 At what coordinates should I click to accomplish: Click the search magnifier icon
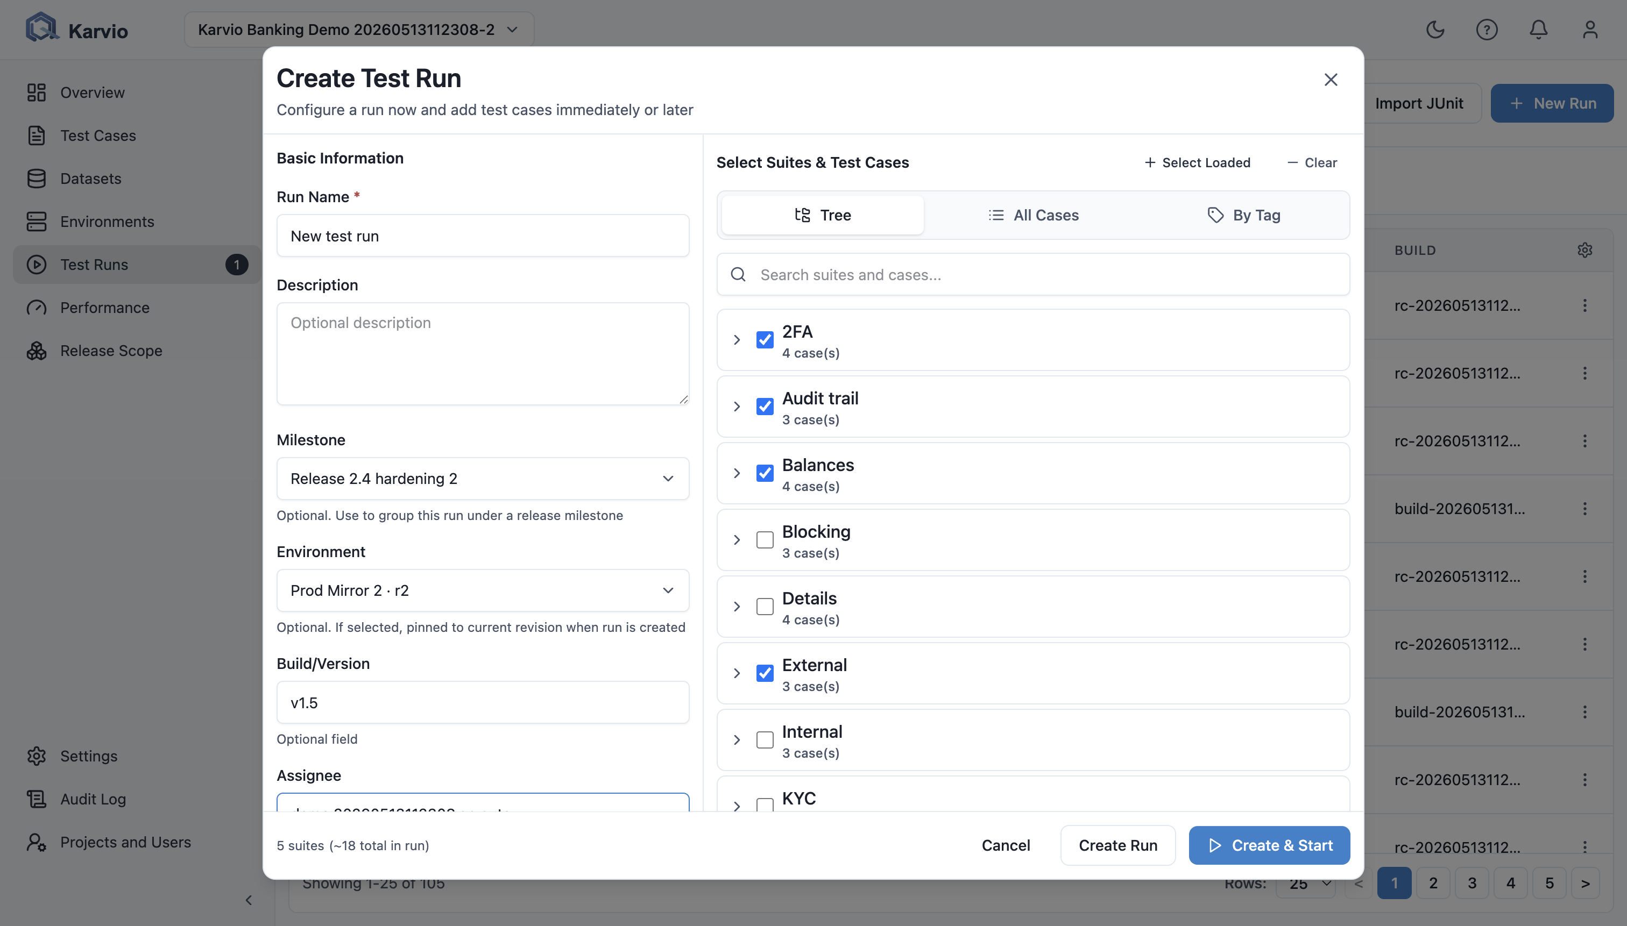click(x=738, y=275)
